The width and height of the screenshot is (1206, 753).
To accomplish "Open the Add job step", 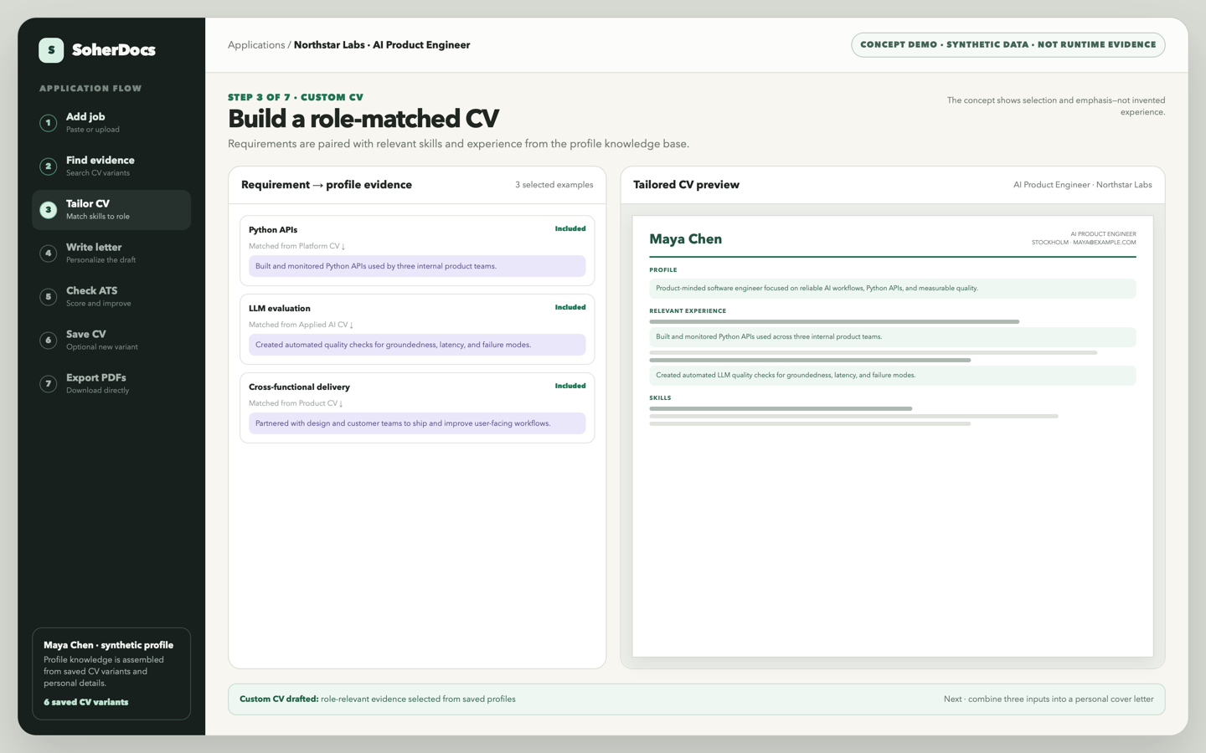I will [111, 123].
